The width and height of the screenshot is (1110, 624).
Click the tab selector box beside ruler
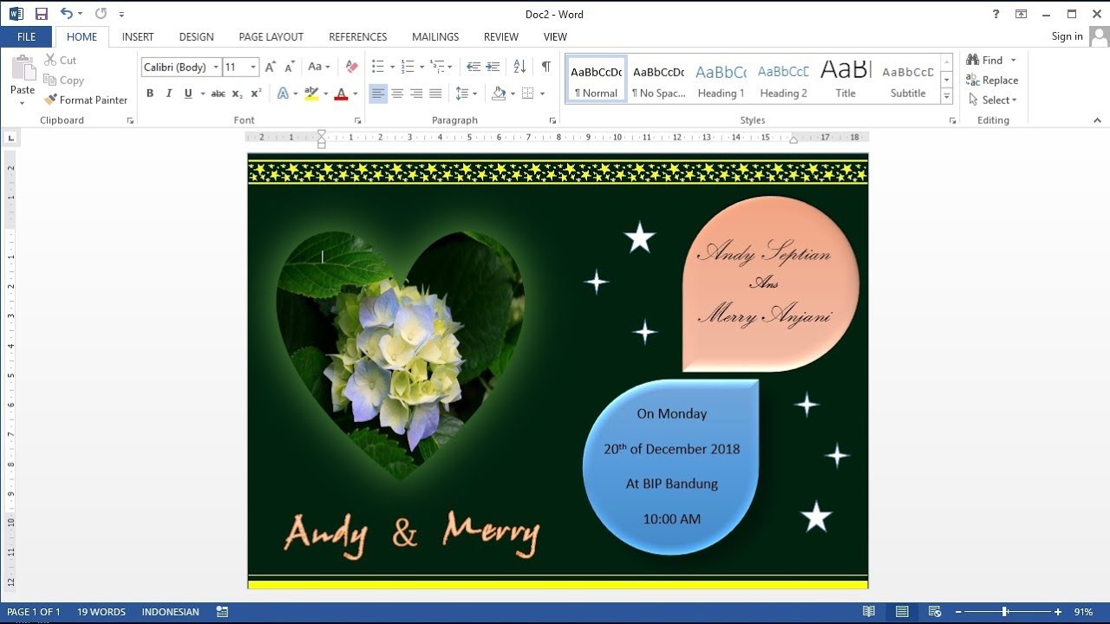tap(10, 137)
